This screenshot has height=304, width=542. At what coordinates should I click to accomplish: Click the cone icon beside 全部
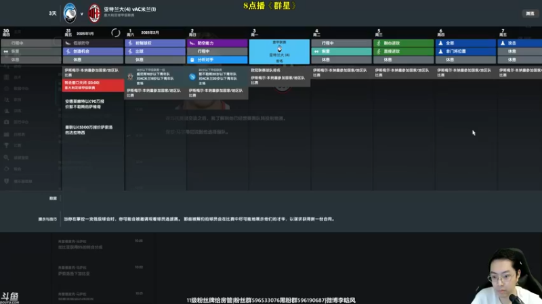click(441, 43)
